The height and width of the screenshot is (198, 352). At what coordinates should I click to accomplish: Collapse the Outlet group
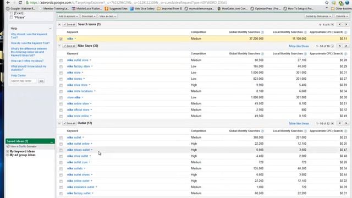59,123
